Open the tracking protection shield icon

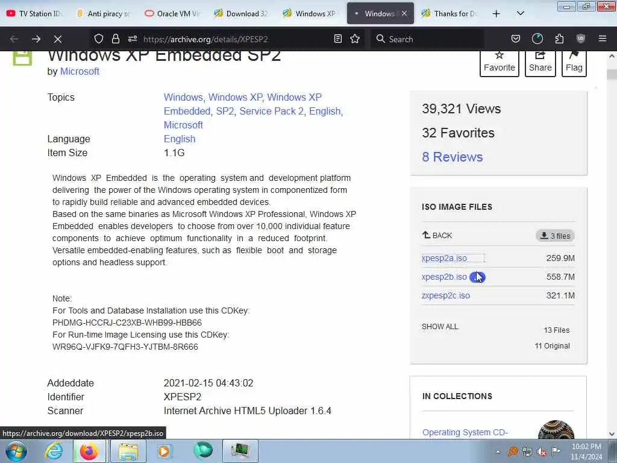pos(99,39)
